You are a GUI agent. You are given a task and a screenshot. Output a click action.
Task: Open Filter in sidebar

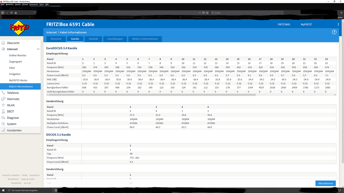(12, 68)
